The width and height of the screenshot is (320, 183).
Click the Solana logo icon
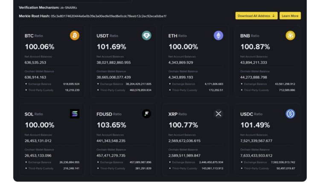[x=75, y=114]
